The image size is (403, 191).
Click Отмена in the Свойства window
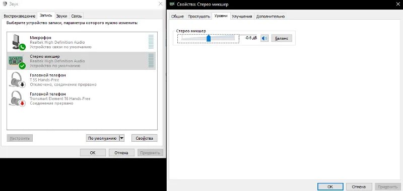[359, 186]
